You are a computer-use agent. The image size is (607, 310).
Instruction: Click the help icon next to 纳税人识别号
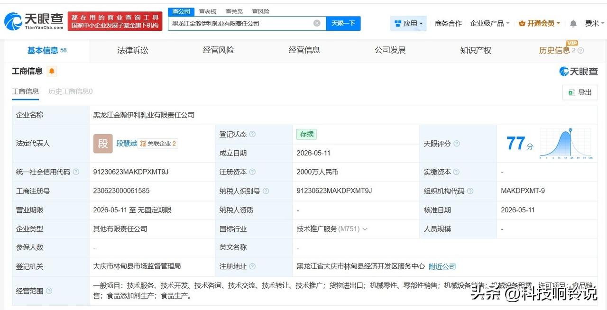coord(266,191)
